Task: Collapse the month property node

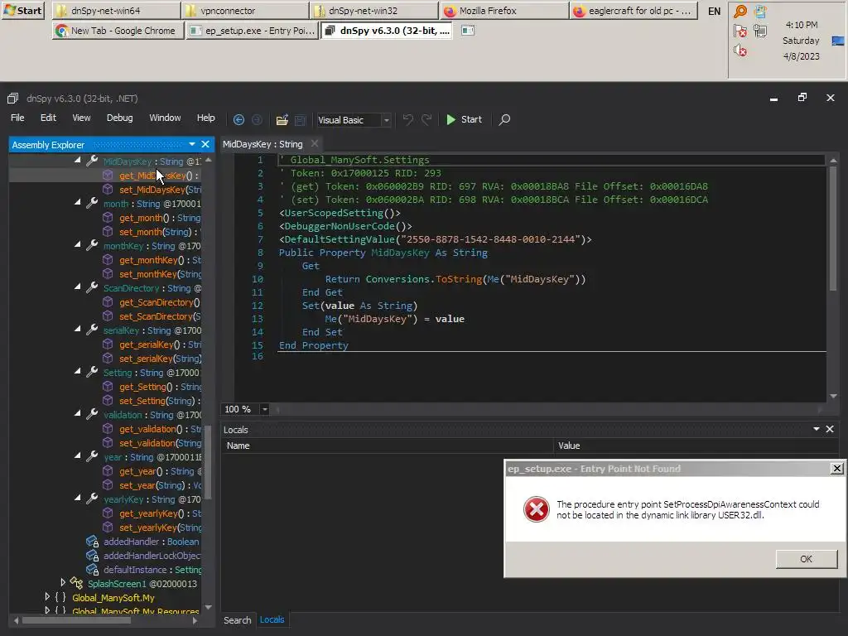Action: (77, 202)
